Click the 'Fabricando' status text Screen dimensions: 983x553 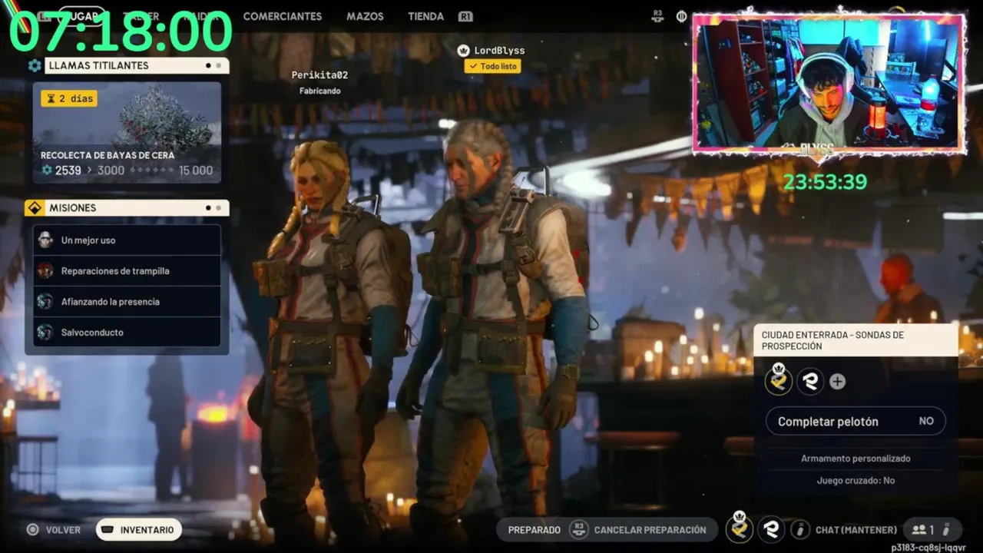319,91
